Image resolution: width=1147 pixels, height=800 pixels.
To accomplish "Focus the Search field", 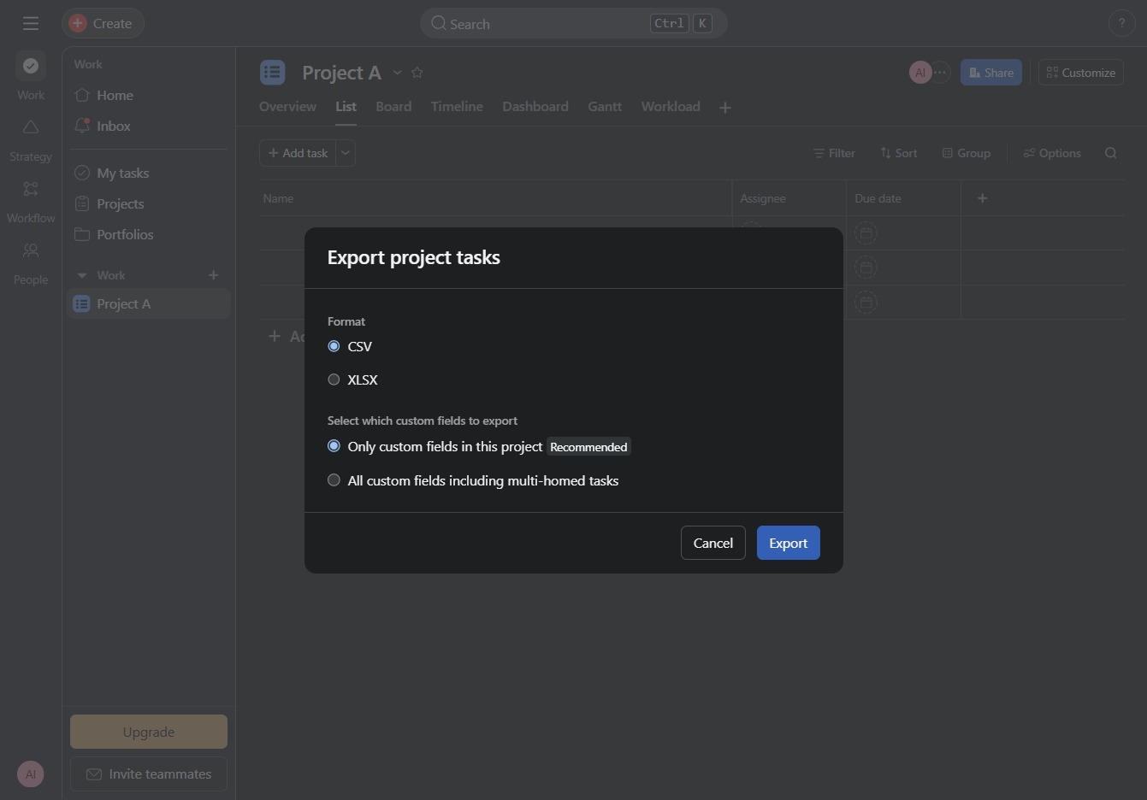I will click(x=573, y=23).
